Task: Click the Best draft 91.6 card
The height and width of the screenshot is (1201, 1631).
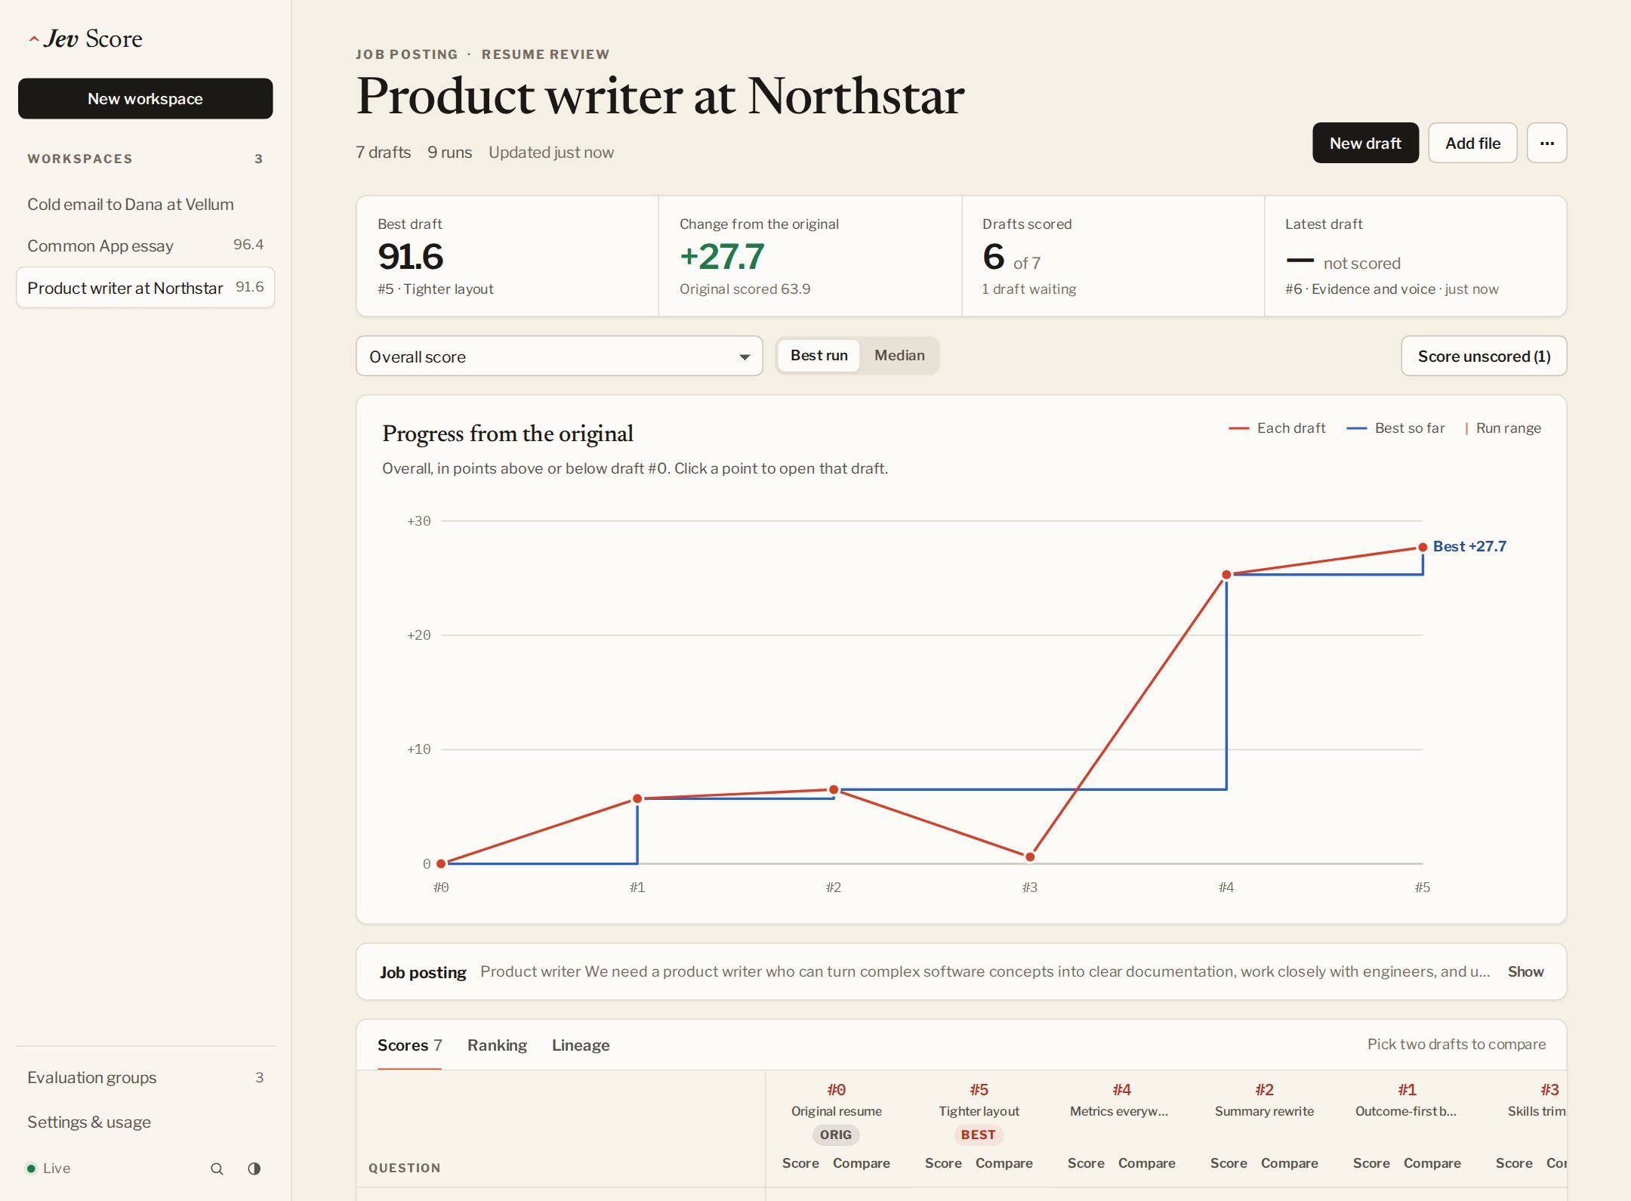Action: pos(507,256)
